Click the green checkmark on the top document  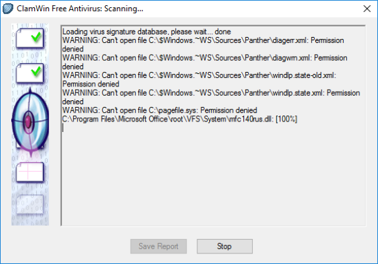point(36,37)
